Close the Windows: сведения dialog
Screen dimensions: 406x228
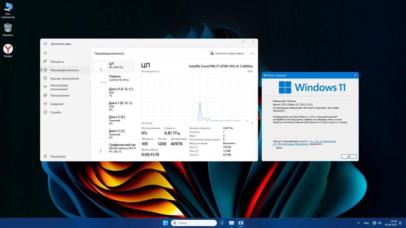(355, 75)
